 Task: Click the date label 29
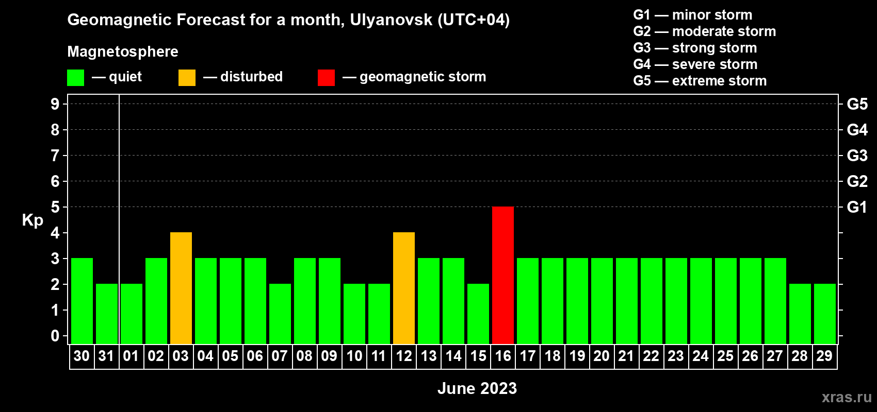click(824, 356)
